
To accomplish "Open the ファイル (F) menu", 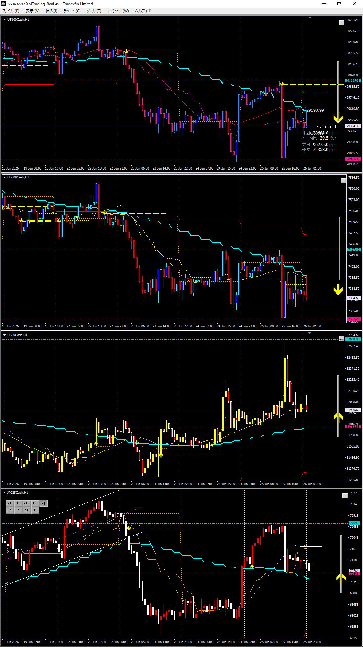I will pyautogui.click(x=11, y=11).
